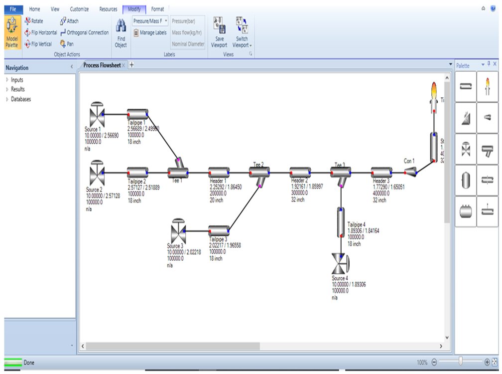This screenshot has height=374, width=502.
Task: Switch to the Format ribbon tab
Action: [158, 8]
